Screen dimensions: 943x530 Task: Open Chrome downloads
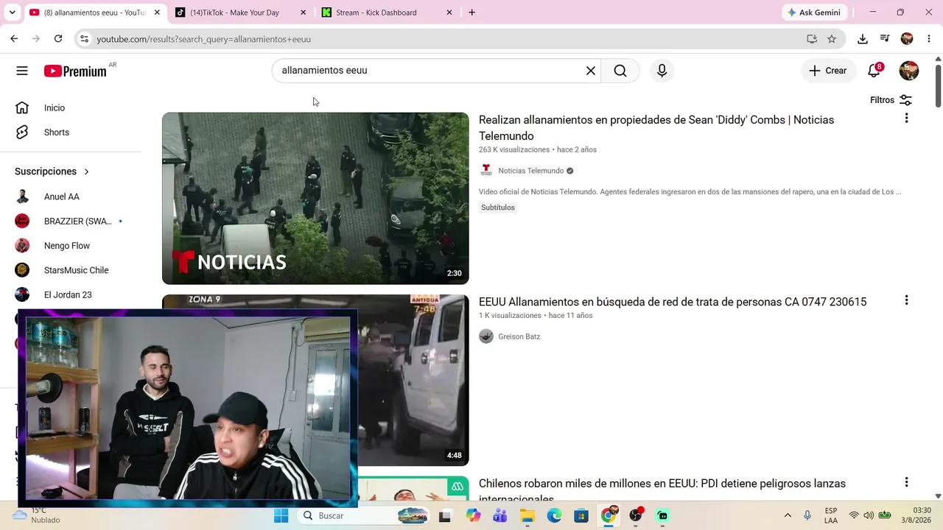(x=863, y=39)
